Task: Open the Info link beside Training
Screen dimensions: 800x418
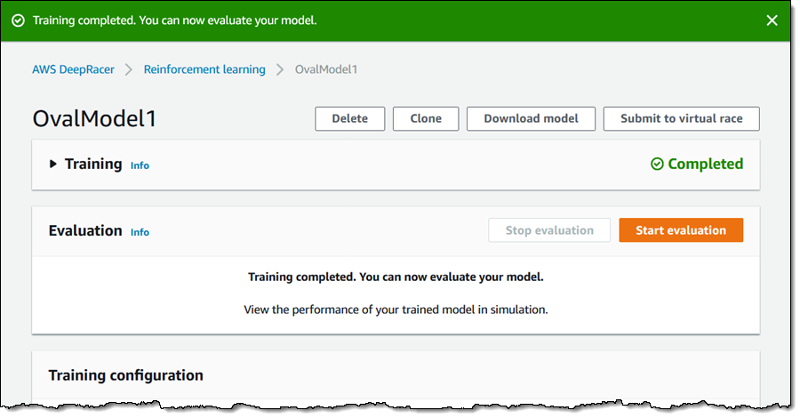Action: coord(140,165)
